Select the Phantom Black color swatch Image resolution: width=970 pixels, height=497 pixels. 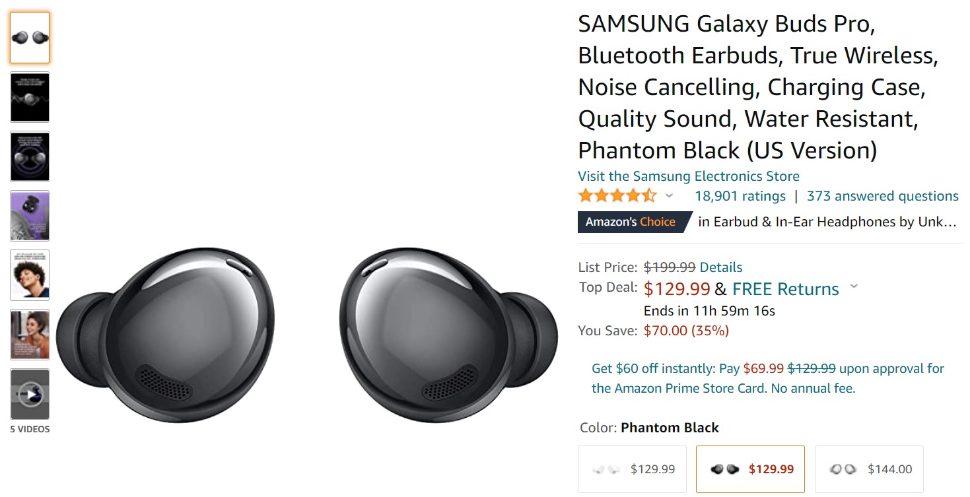coord(750,469)
